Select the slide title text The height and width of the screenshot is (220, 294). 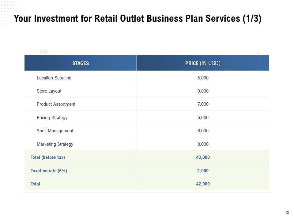click(x=138, y=19)
